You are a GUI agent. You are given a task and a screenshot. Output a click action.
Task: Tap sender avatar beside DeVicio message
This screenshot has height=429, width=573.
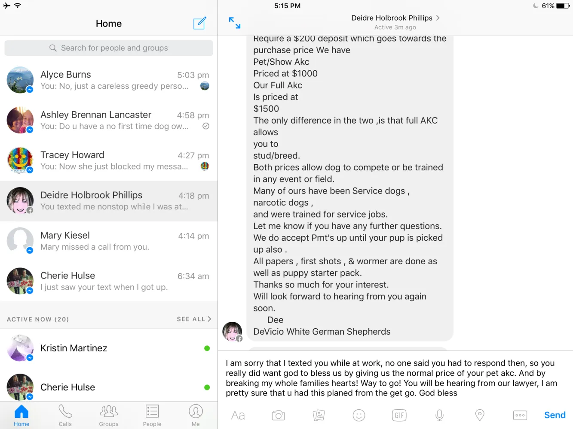point(232,332)
